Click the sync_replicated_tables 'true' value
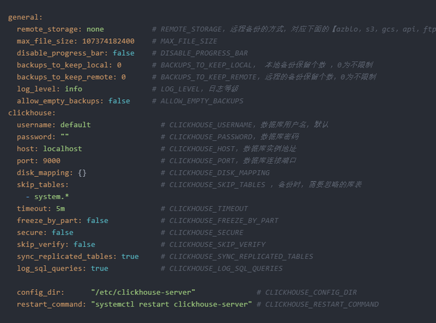 click(x=129, y=256)
